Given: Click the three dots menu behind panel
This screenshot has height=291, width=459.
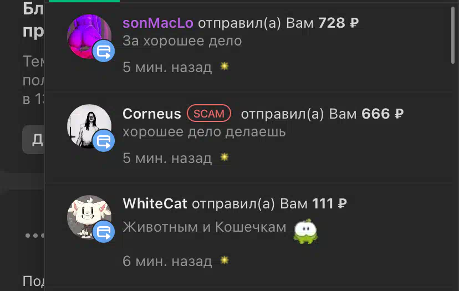Looking at the screenshot, I should coord(34,235).
